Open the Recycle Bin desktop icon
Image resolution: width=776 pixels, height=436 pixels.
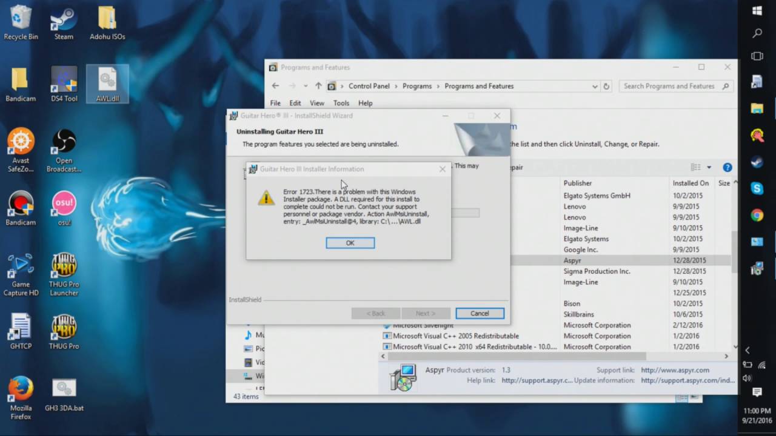coord(21,23)
